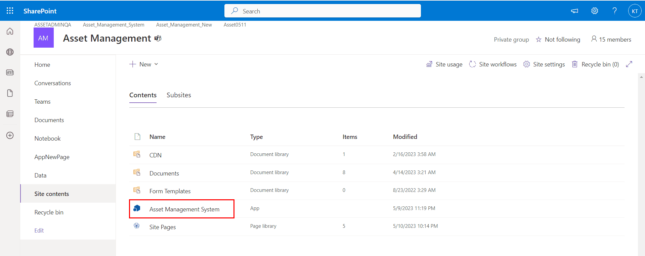Screen dimensions: 645x256
Task: Open the KT account profile menu
Action: [x=635, y=11]
